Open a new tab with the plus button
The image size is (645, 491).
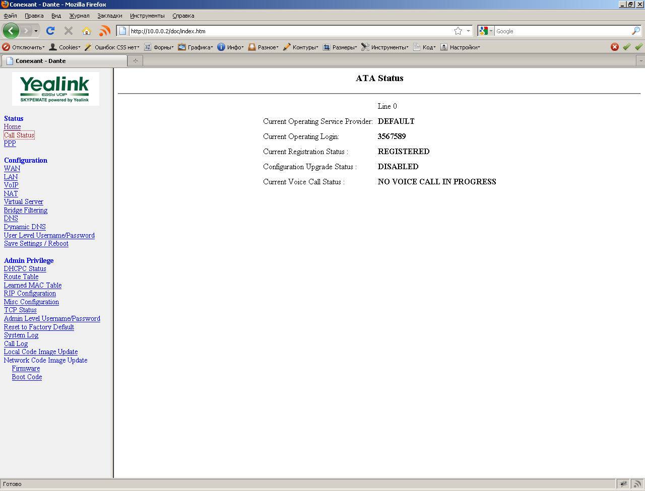(136, 61)
